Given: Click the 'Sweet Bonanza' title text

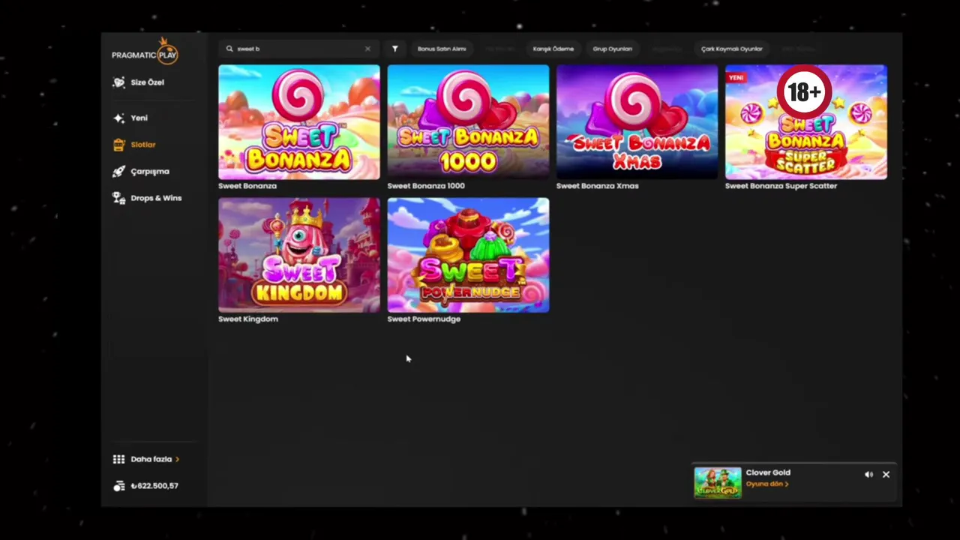Looking at the screenshot, I should [247, 186].
